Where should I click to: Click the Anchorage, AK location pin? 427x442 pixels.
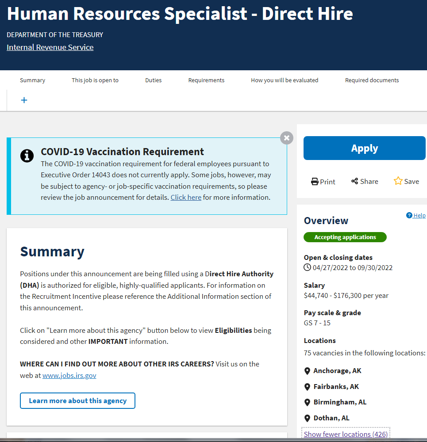pyautogui.click(x=308, y=371)
